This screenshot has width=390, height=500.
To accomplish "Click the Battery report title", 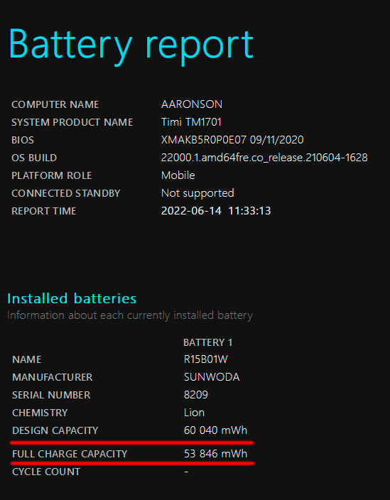I will click(x=131, y=45).
